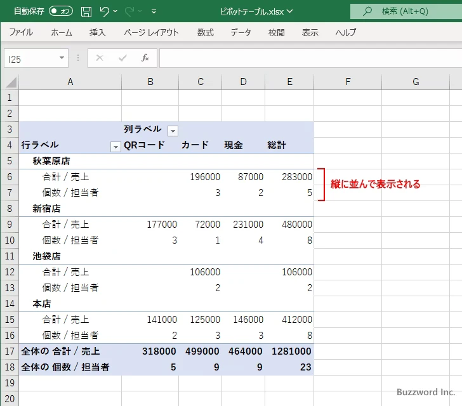Click the Redo arrow icon
Viewport: 462px width, 406px height.
[x=130, y=11]
